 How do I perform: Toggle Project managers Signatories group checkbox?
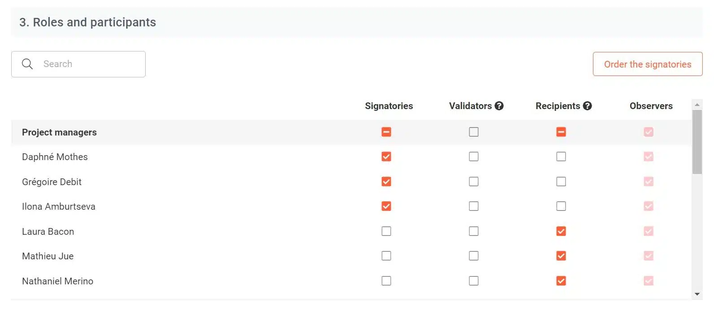[x=386, y=132]
